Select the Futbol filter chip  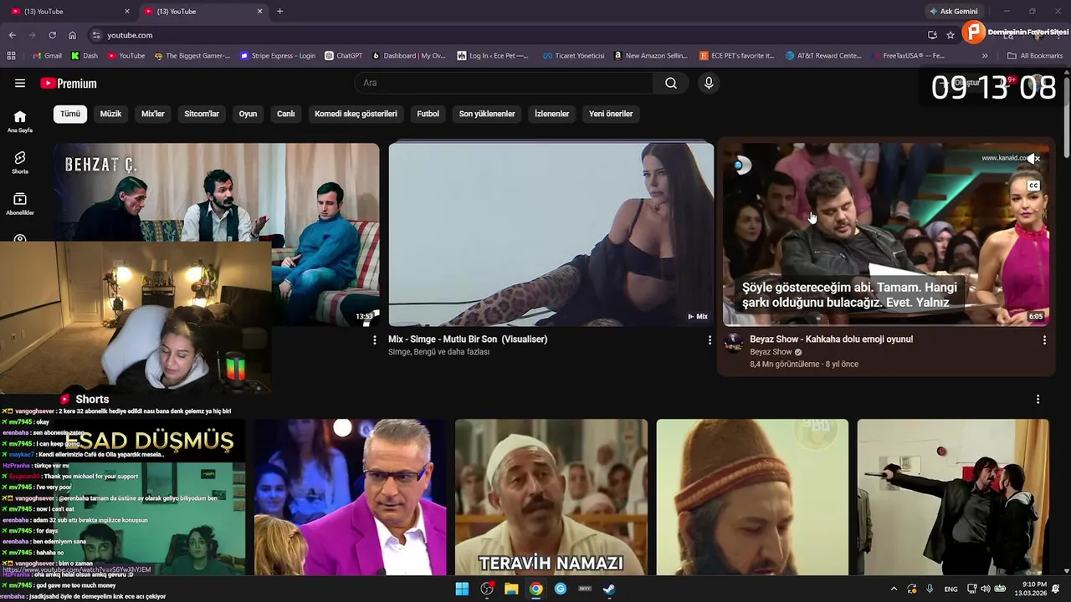(428, 114)
